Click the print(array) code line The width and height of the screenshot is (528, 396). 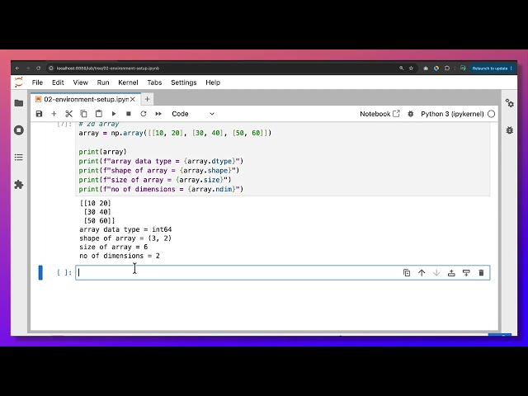102,152
